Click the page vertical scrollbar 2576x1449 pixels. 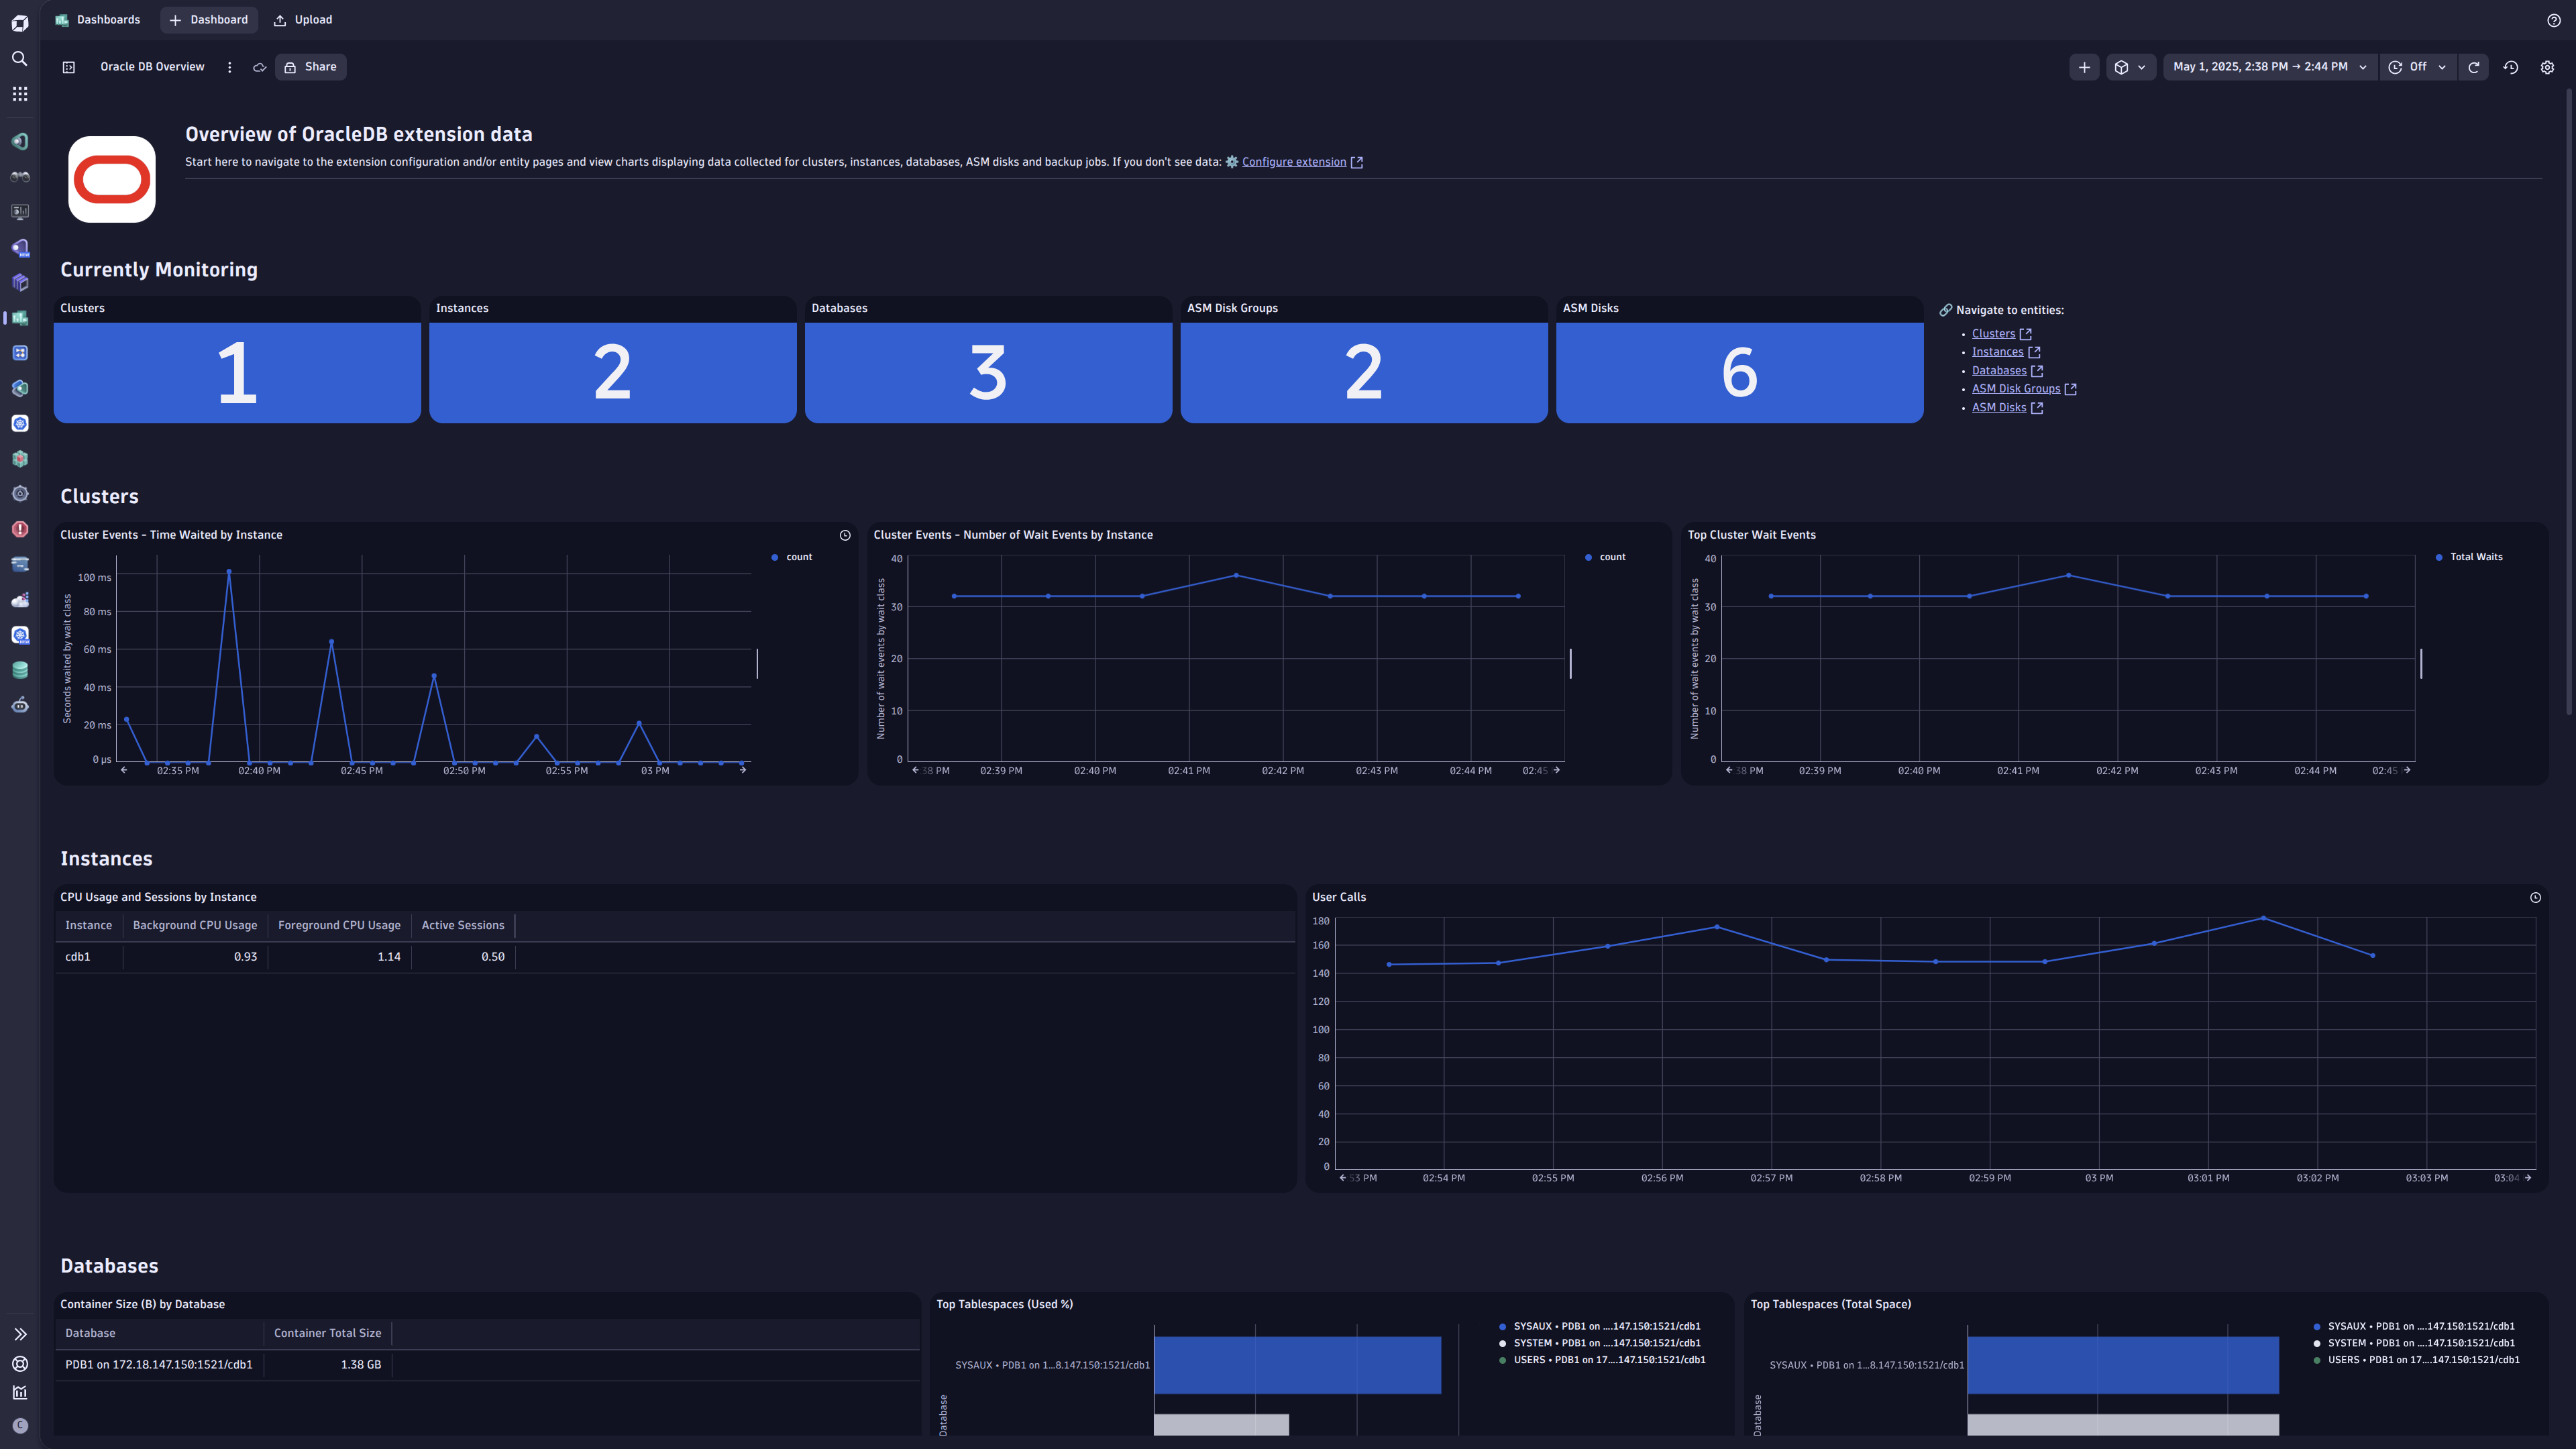[x=2569, y=400]
